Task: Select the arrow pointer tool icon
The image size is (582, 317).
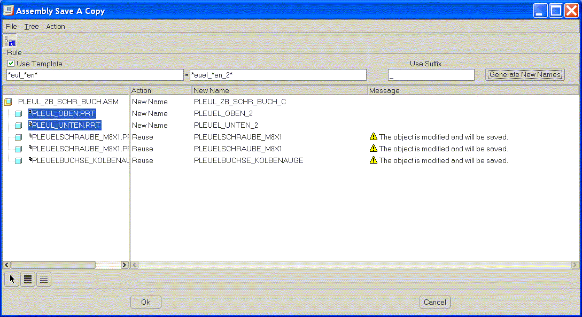Action: click(12, 279)
